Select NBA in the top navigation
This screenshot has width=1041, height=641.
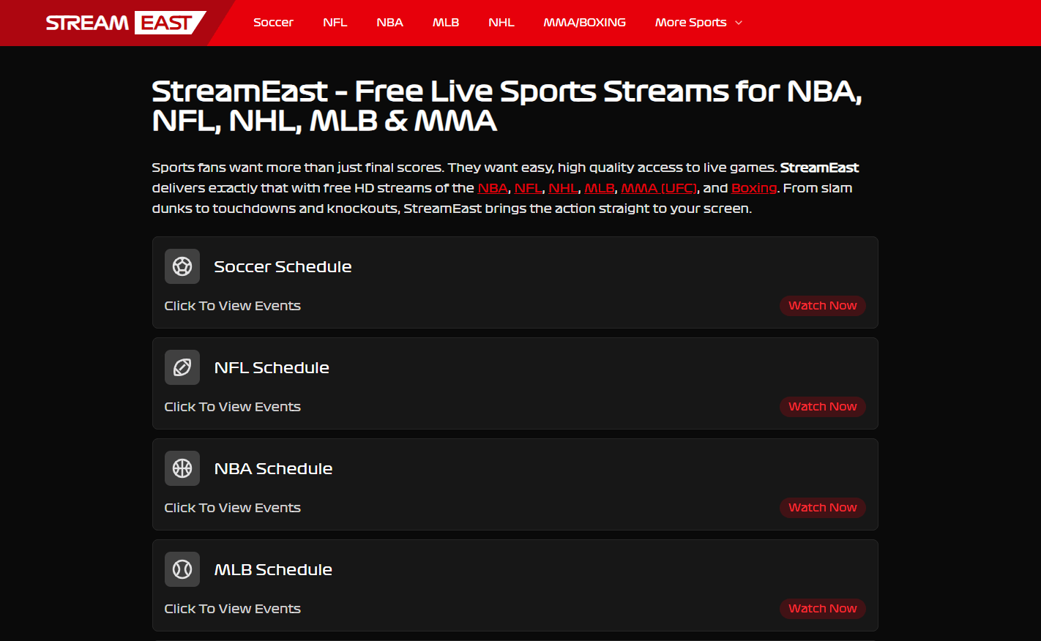point(389,23)
